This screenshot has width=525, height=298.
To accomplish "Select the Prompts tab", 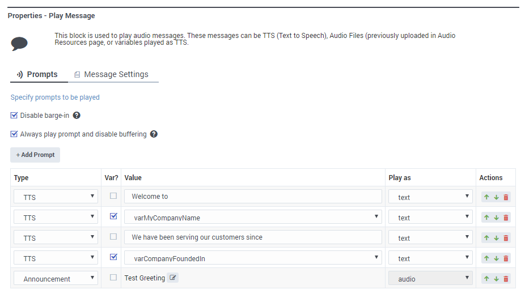I will pos(37,75).
